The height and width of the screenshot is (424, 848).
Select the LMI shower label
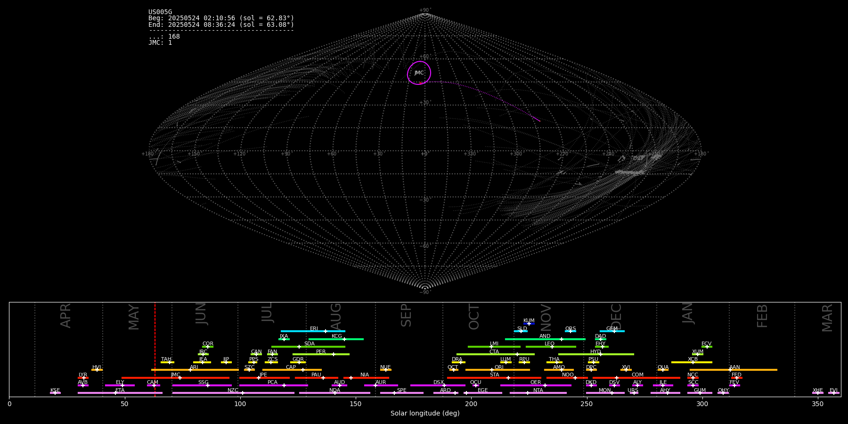pyautogui.click(x=494, y=344)
